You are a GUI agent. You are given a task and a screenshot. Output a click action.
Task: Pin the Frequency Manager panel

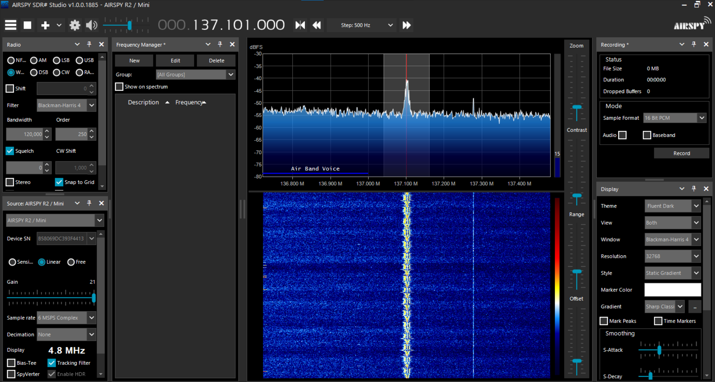(x=220, y=44)
